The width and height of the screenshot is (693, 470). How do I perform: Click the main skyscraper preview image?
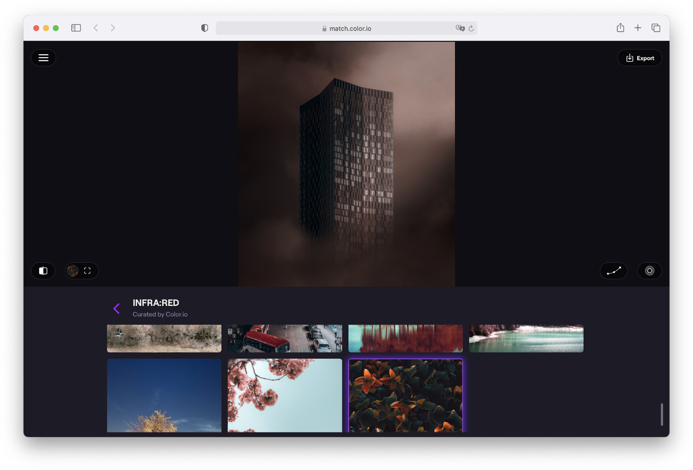346,164
